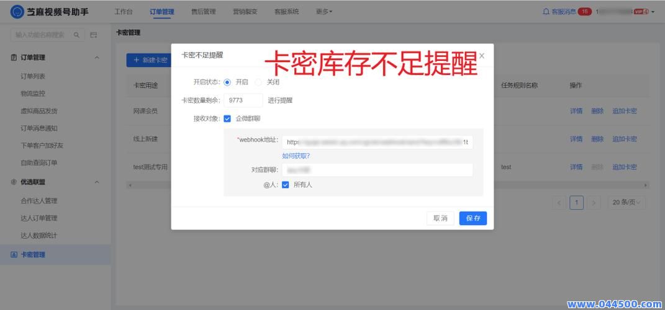
Task: Click the 卡密管理 sidebar icon
Action: point(14,255)
